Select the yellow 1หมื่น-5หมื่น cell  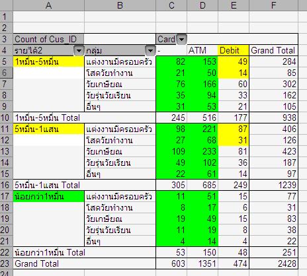pyautogui.click(x=49, y=62)
